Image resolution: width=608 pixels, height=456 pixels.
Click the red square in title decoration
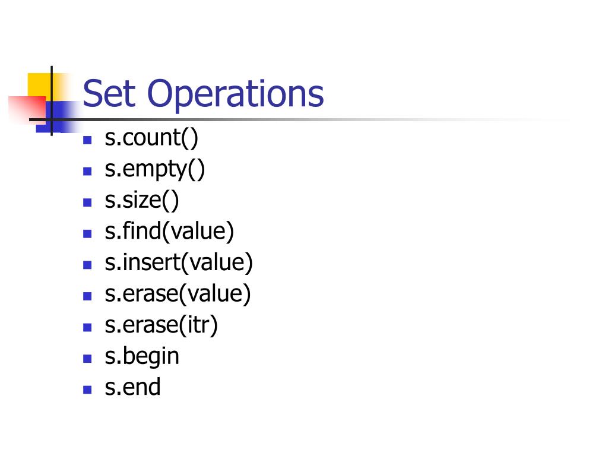point(27,110)
